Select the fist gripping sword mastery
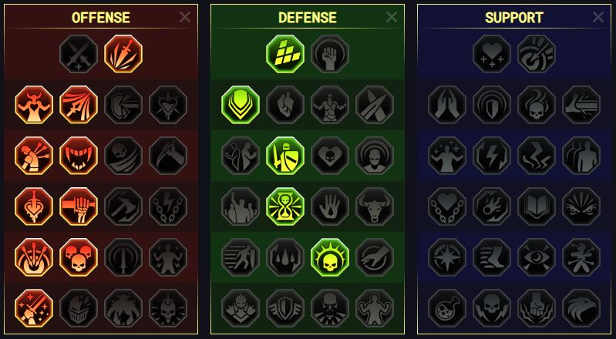 pos(79,206)
